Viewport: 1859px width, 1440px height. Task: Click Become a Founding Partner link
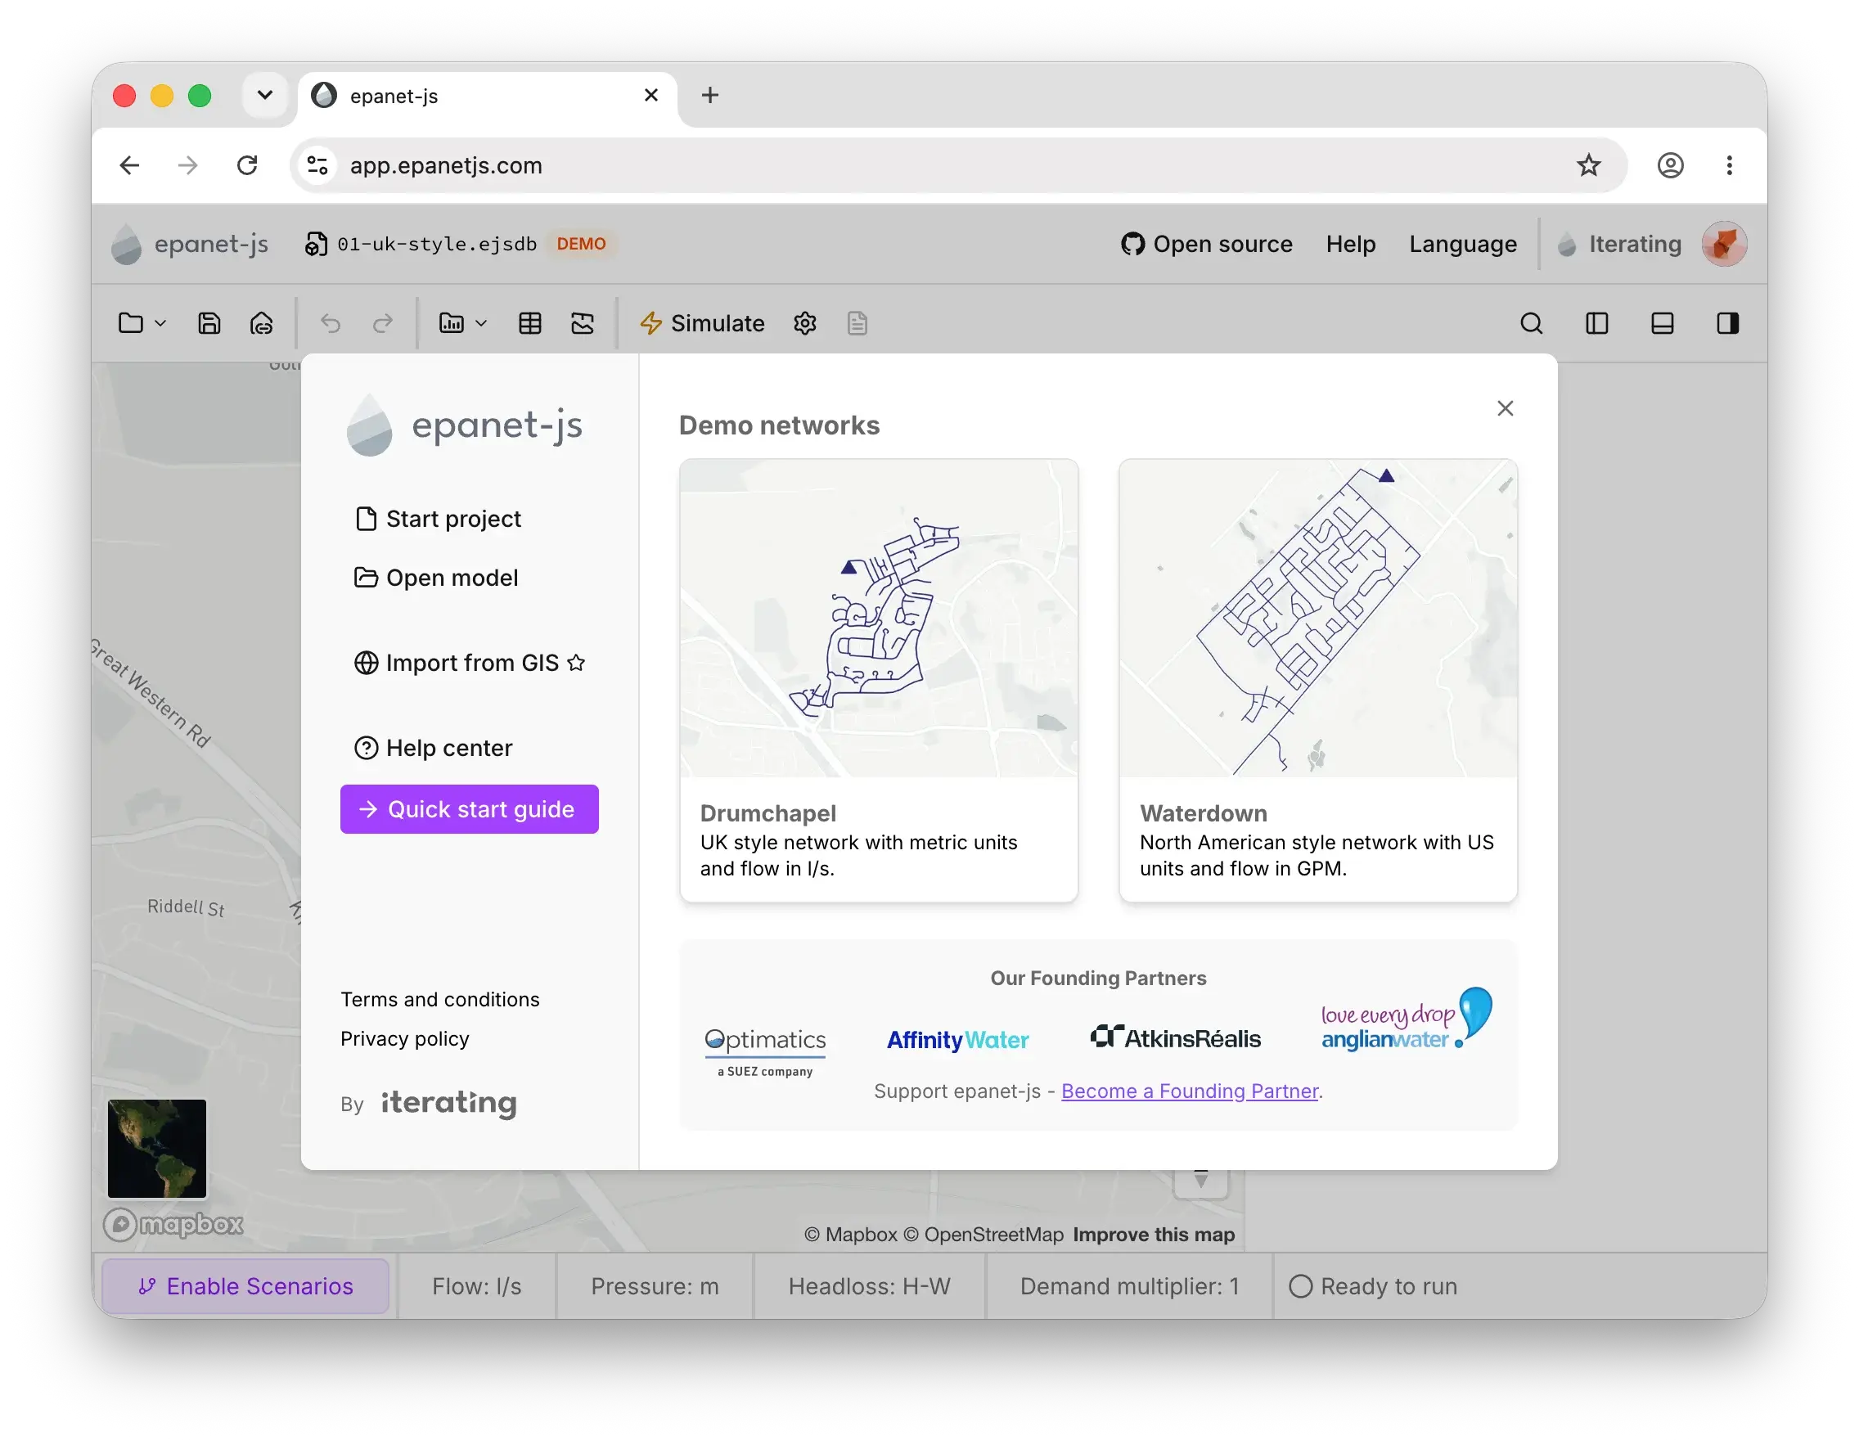click(x=1190, y=1091)
